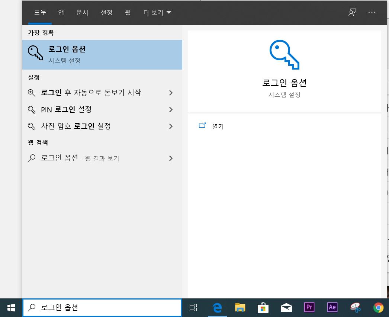Viewport: 389px width, 317px height.
Task: Launch Adobe After Effects from the taskbar
Action: (x=332, y=307)
